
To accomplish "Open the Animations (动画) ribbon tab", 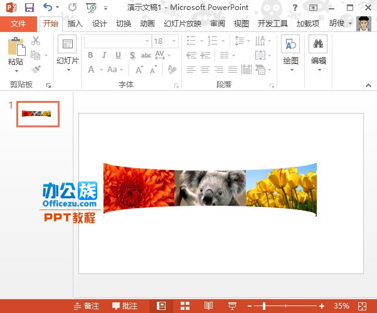I will [x=147, y=24].
